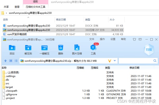Image resolution: width=159 pixels, height=105 pixels.
Task: Switch to the list view mode button
Action: (x=16, y=61)
